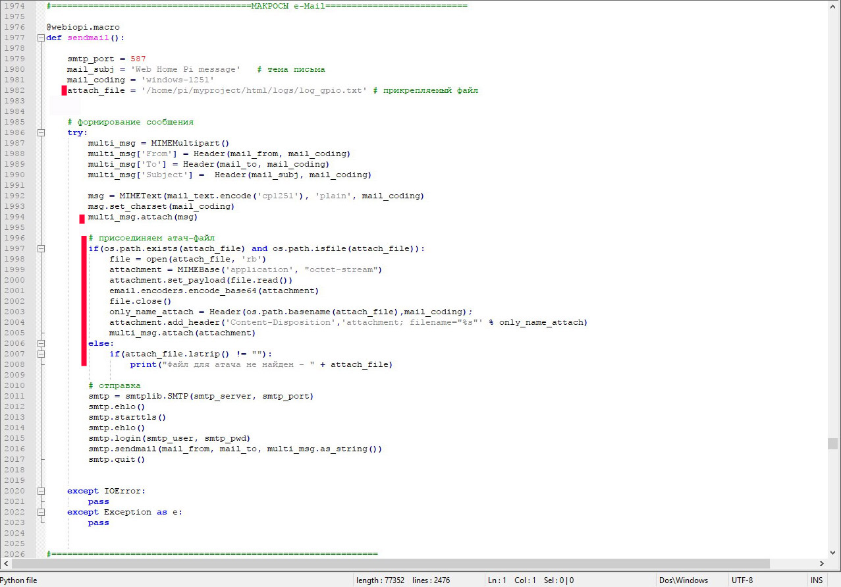Click the 'smtp.login(smtp_user, smtp_pwd)' line

tap(169, 438)
